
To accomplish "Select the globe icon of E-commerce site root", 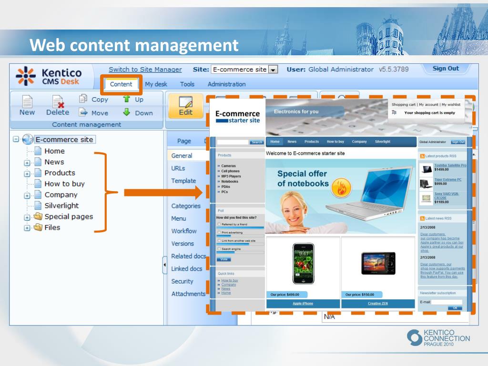I will (x=27, y=139).
